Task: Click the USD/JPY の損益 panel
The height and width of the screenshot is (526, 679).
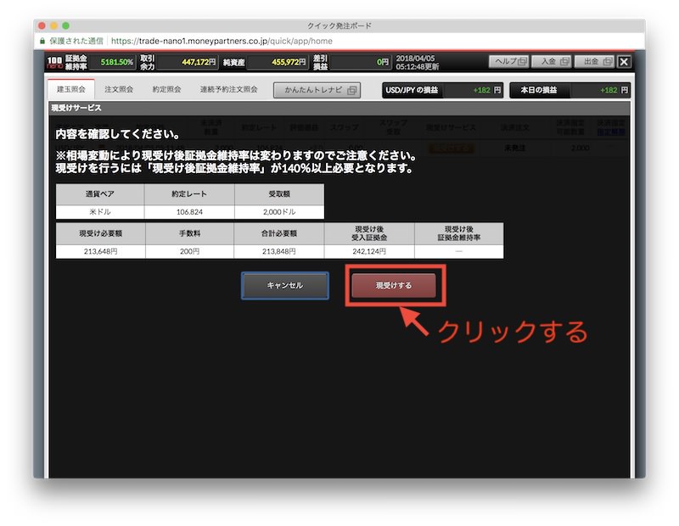Action: coord(442,90)
